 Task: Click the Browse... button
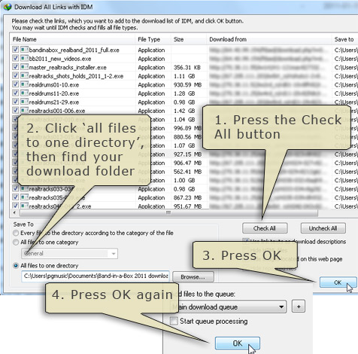[193, 276]
